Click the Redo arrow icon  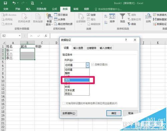click(23, 3)
